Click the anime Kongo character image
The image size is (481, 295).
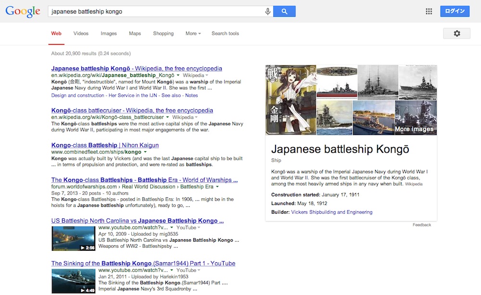(291, 100)
